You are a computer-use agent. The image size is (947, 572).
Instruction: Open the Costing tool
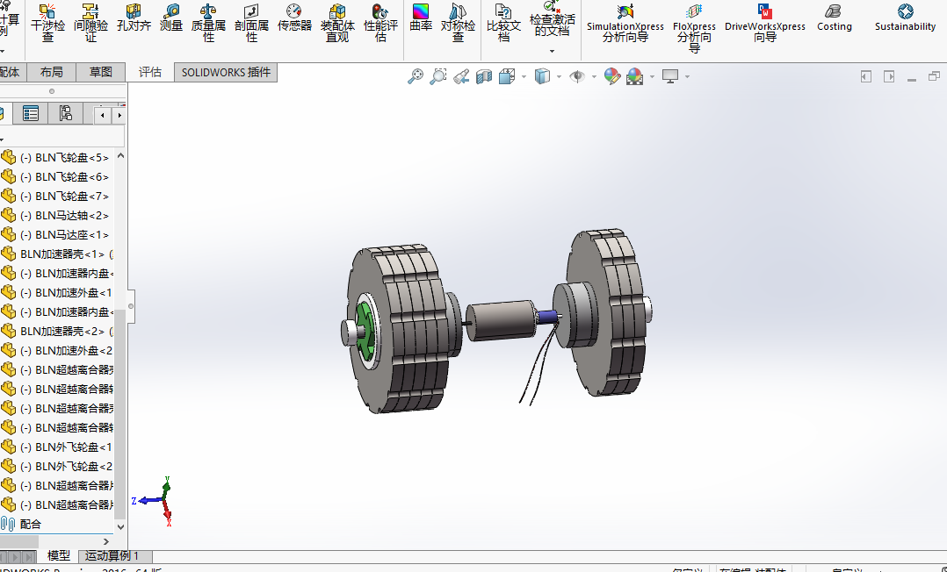pos(834,18)
